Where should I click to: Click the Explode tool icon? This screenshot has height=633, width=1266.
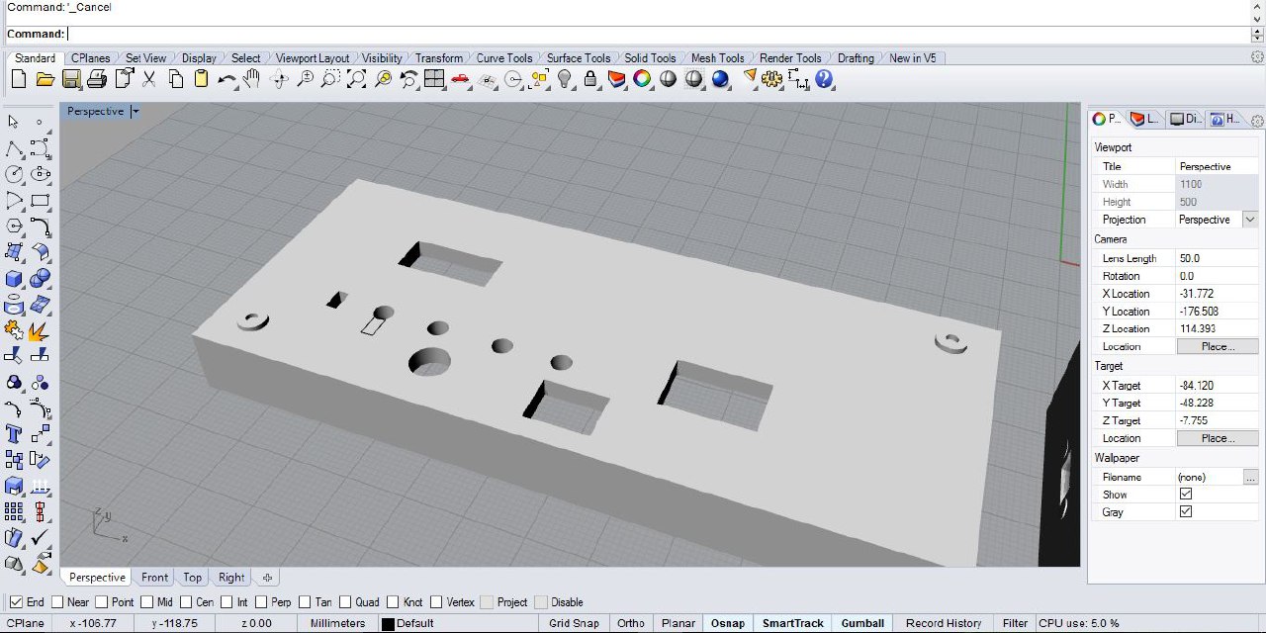click(x=40, y=330)
